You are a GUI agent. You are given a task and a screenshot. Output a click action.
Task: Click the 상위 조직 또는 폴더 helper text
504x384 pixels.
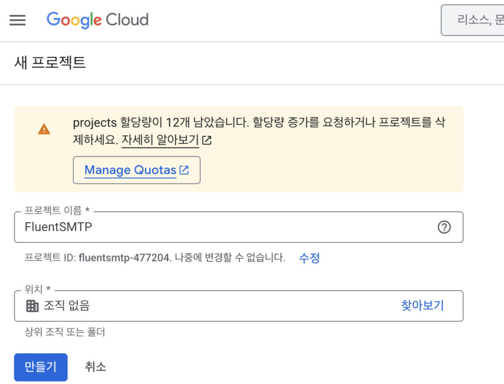pos(65,332)
